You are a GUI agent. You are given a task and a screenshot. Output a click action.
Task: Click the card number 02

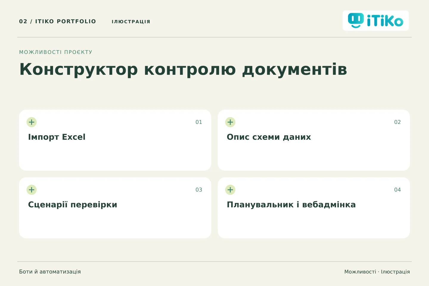(397, 122)
